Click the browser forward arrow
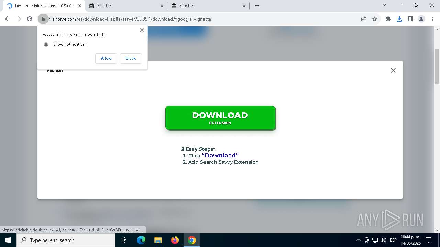This screenshot has height=247, width=440. coord(19,19)
